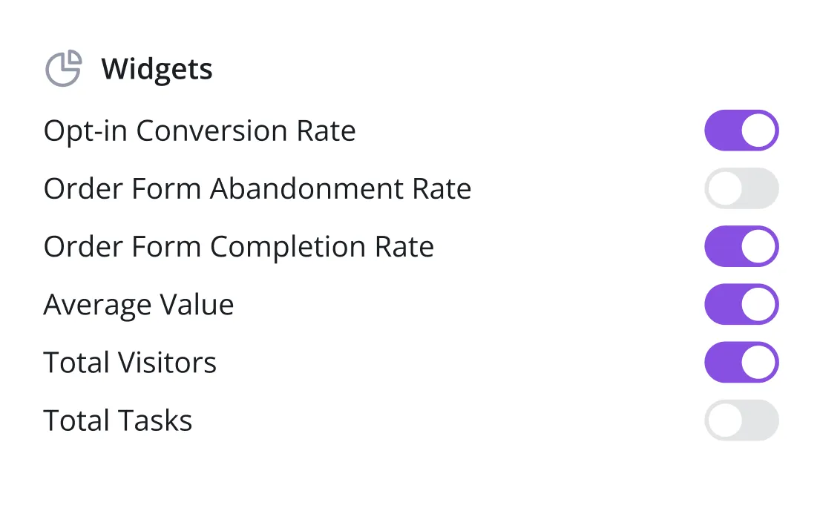Click the knob of Total Tasks switch
Viewport: 820px width, 505px height.
click(724, 420)
